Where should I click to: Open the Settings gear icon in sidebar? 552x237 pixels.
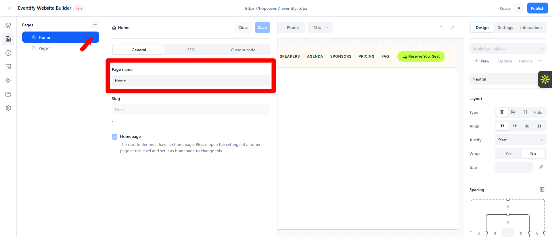click(8, 108)
